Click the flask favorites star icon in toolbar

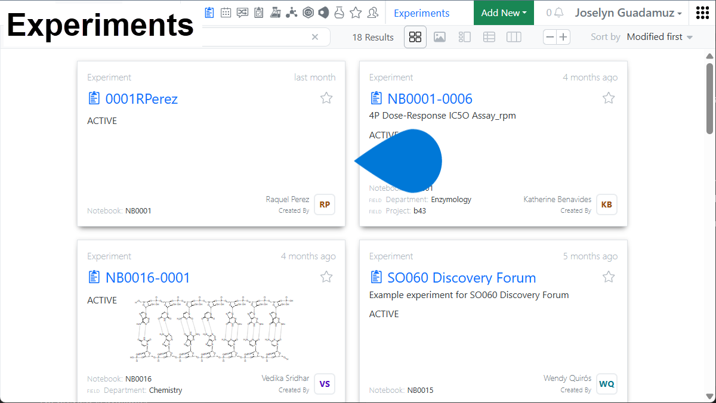(356, 13)
